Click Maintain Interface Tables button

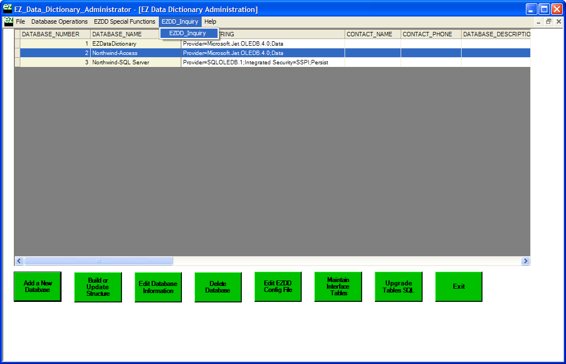pos(338,286)
